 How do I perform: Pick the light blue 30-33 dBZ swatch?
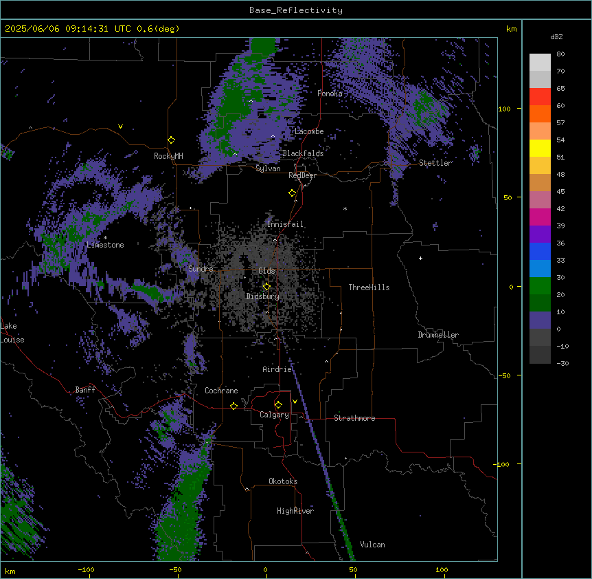540,269
